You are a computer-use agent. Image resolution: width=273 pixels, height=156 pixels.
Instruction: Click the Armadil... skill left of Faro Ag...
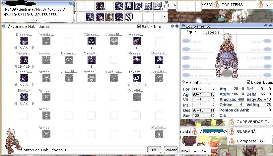pos(92,78)
